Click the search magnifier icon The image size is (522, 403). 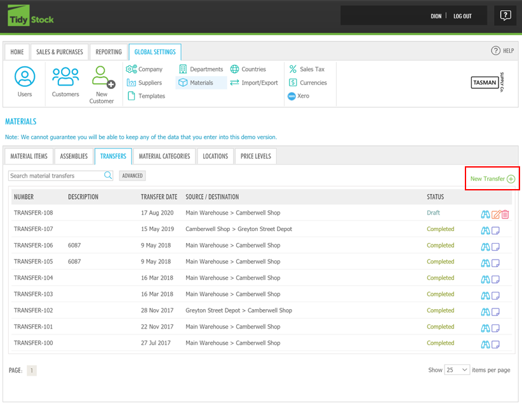(108, 176)
